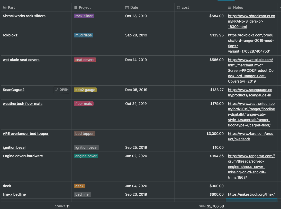Open the COUNT 11 calculation menu

pos(62,206)
